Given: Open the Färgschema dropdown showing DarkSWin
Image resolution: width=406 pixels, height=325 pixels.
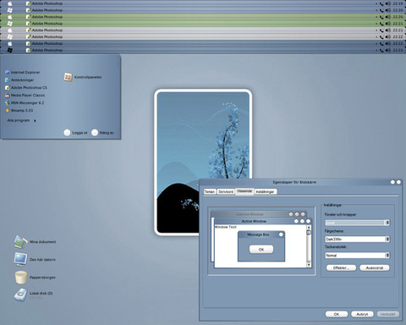Looking at the screenshot, I should (x=357, y=239).
